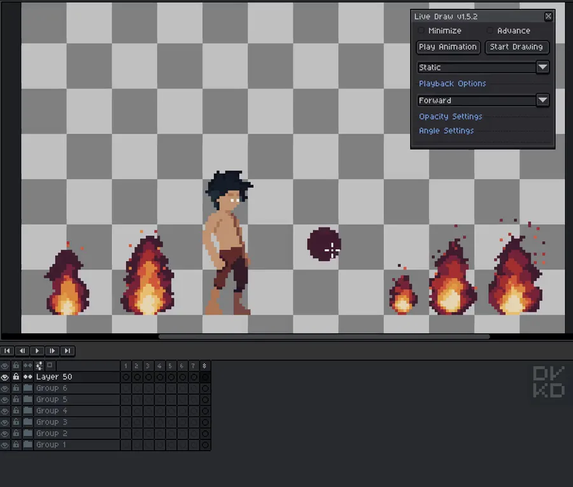The height and width of the screenshot is (487, 573).
Task: Lock Group 3 with padlock icon
Action: (x=16, y=422)
